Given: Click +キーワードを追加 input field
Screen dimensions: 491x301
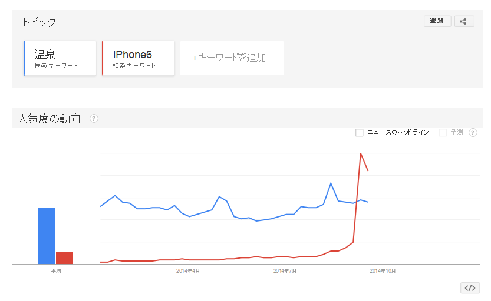Looking at the screenshot, I should pyautogui.click(x=232, y=58).
